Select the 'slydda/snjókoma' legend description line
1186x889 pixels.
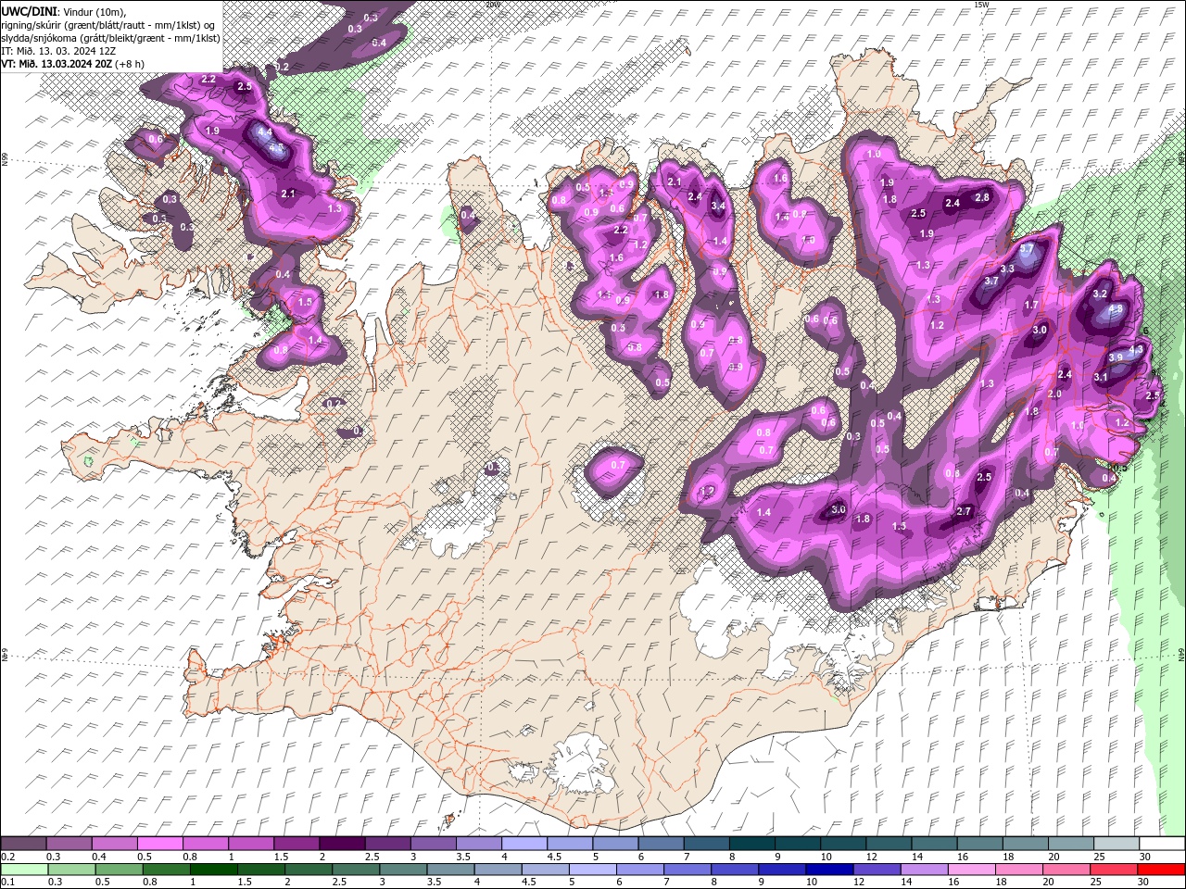pyautogui.click(x=110, y=38)
